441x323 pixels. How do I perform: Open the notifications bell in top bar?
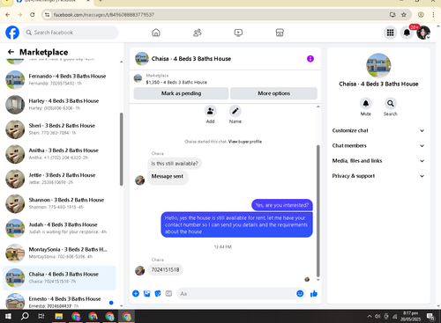407,33
